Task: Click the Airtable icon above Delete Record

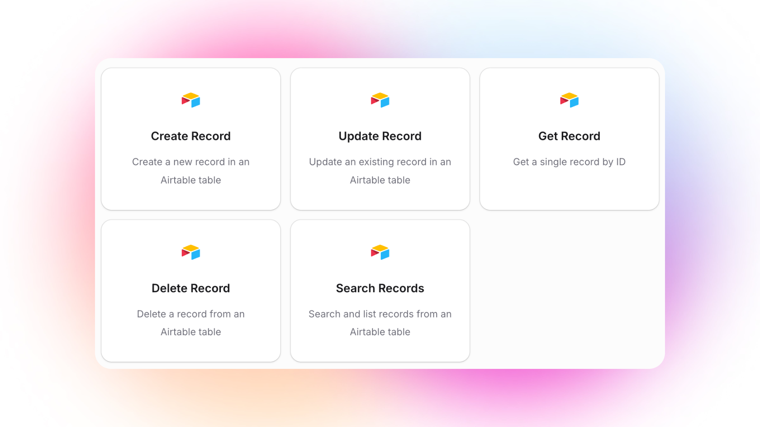Action: [191, 252]
